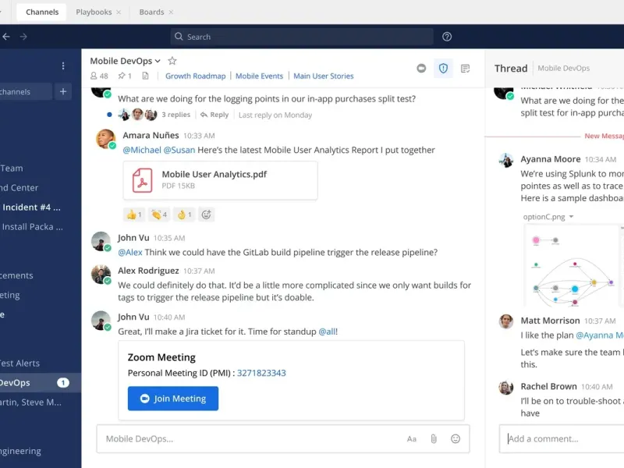Viewport: 624px width, 468px height.
Task: Switch to the Channels tab
Action: [x=42, y=12]
